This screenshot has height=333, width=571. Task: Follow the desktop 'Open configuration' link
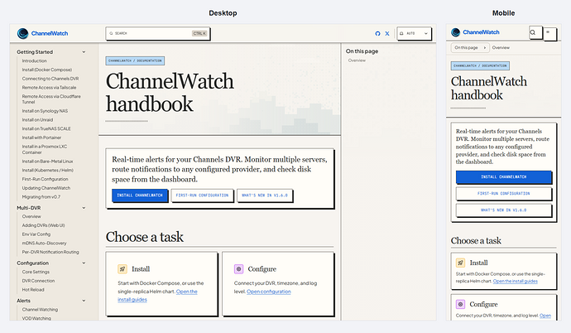[x=269, y=292]
